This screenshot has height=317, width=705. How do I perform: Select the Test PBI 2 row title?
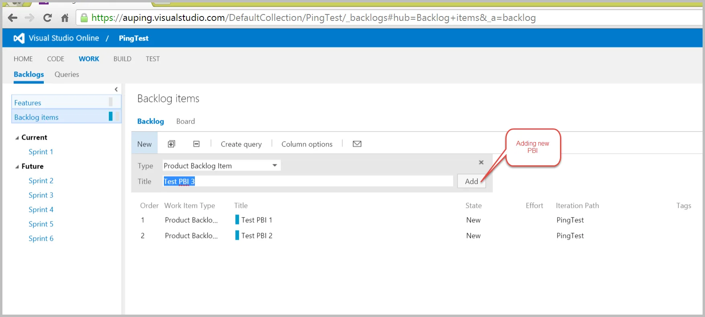(x=257, y=236)
